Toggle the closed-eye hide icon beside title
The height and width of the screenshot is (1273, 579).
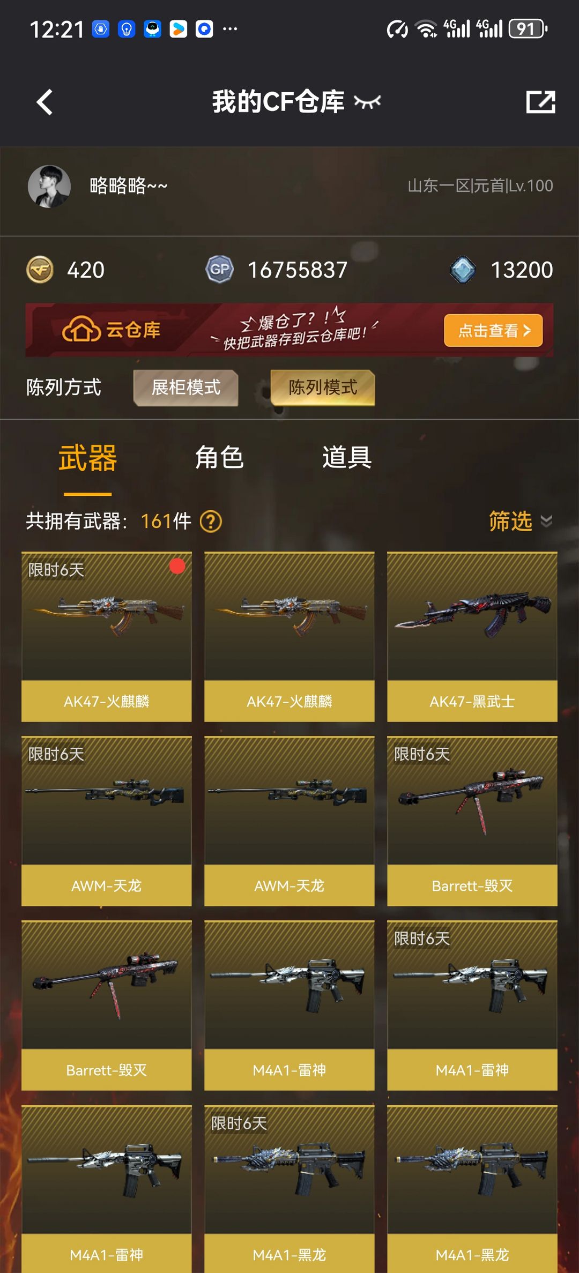pyautogui.click(x=367, y=101)
